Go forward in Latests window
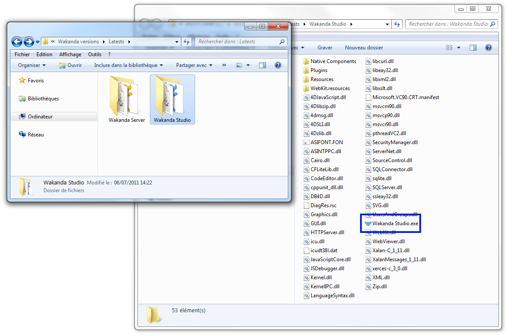Viewport: 507px width, 335px height. pos(29,42)
